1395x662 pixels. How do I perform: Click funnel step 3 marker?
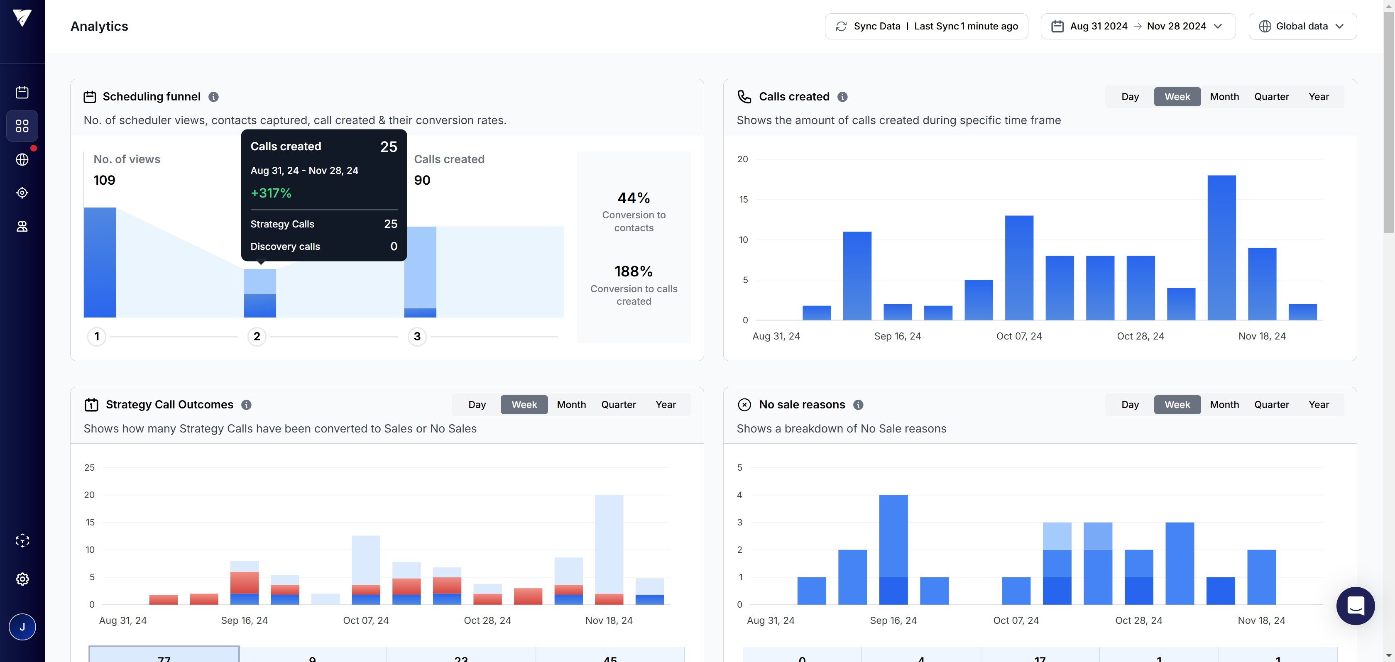(x=416, y=337)
